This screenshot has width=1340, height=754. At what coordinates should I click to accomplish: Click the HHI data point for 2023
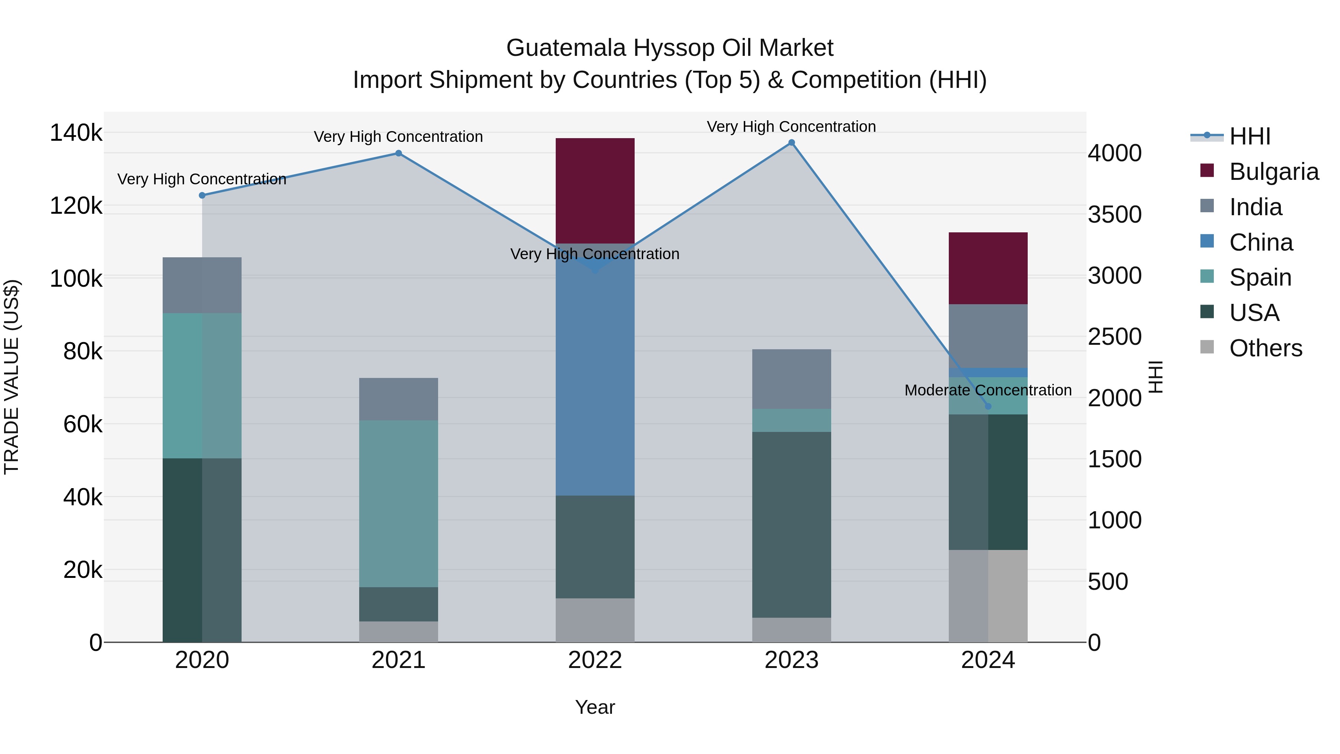792,143
